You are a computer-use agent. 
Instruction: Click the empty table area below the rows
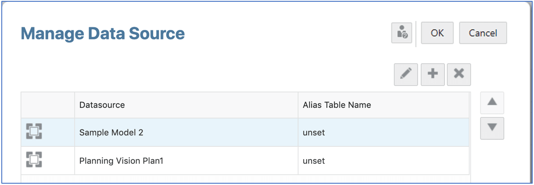245,179
